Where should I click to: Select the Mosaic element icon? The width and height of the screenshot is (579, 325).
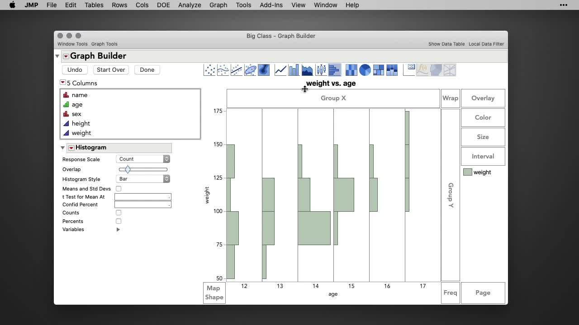tap(392, 70)
